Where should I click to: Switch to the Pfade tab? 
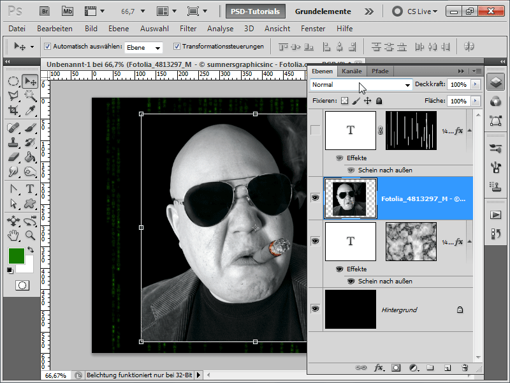(x=380, y=71)
